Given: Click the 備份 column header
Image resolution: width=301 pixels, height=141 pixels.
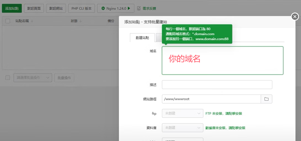Looking at the screenshot, I should click(x=111, y=21).
